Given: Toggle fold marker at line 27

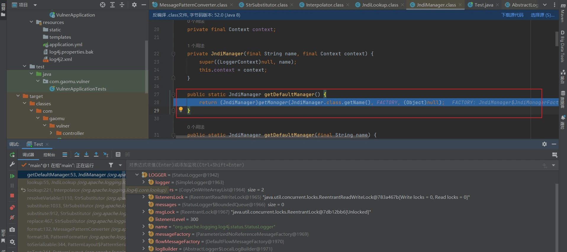Looking at the screenshot, I should pyautogui.click(x=173, y=95).
